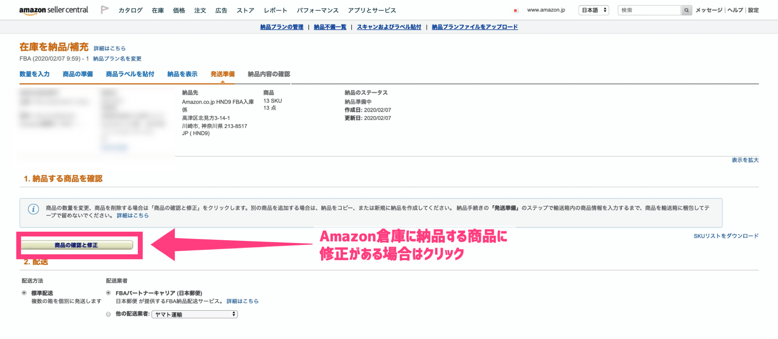The height and width of the screenshot is (339, 778).
Task: Click the 13 SKU text
Action: [272, 101]
